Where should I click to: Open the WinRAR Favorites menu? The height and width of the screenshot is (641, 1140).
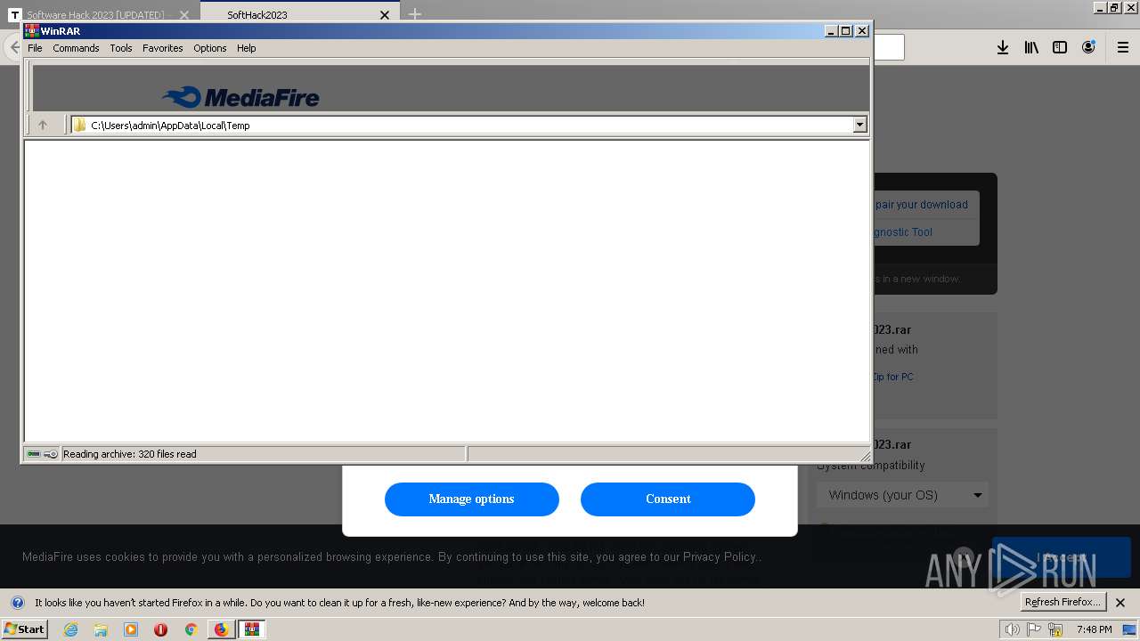[163, 48]
